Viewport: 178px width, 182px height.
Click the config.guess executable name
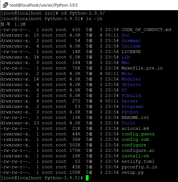(x=138, y=134)
